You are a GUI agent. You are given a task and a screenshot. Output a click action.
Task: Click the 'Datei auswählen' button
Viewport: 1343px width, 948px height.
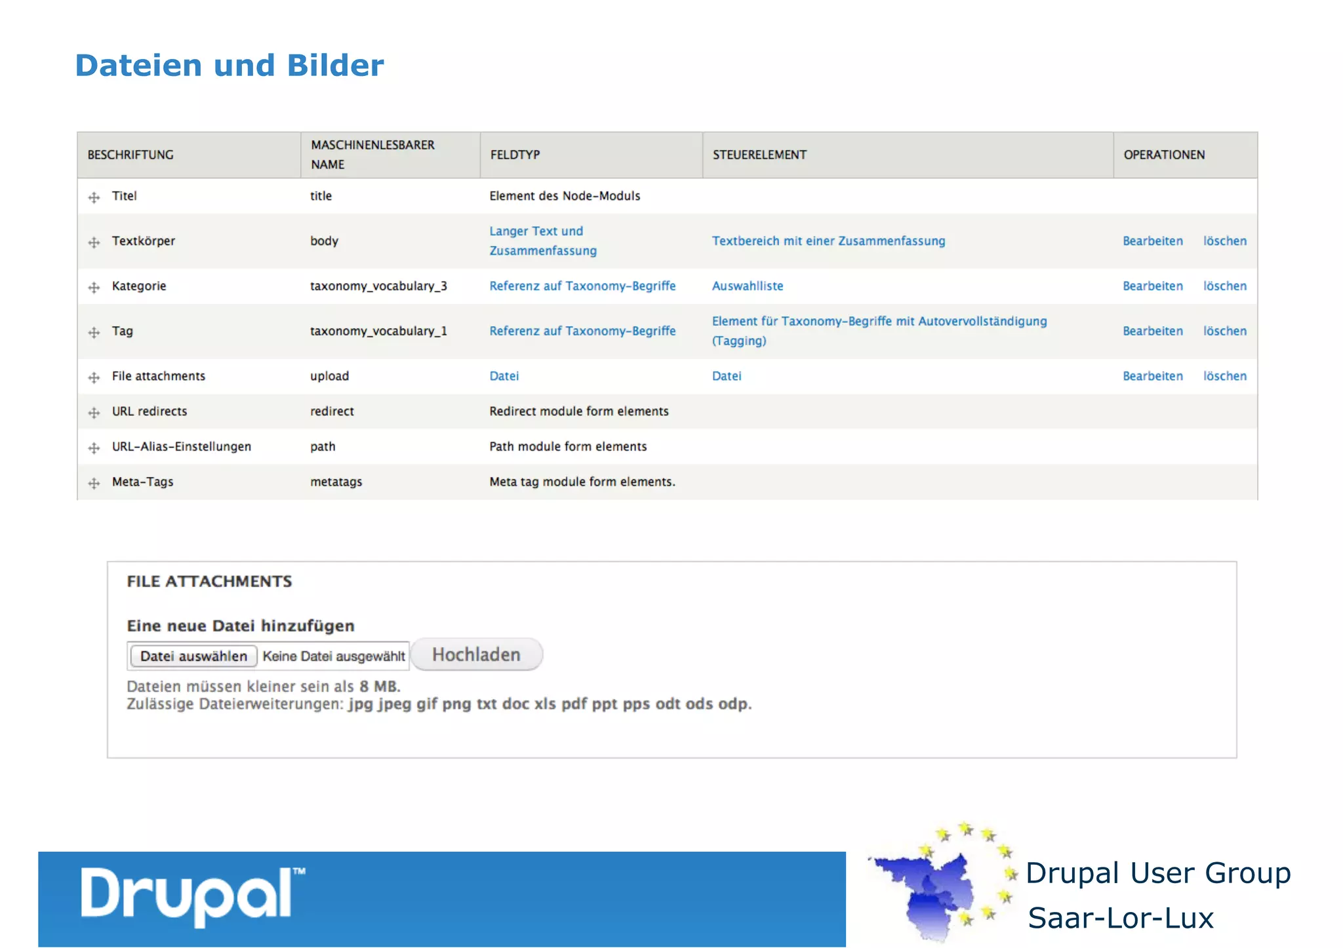click(193, 656)
